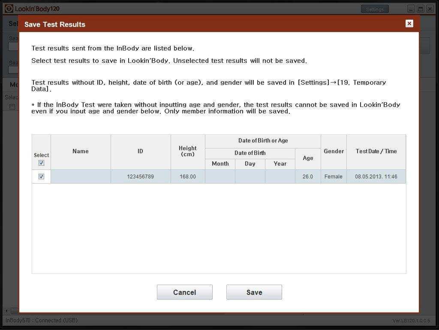Click the empty Year birth cell
This screenshot has width=439, height=330.
(x=280, y=177)
